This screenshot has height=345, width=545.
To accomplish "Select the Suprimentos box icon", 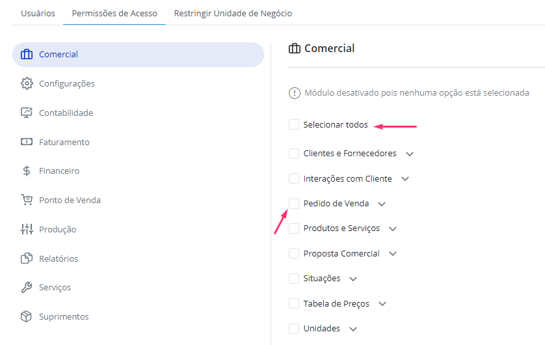I will pos(27,316).
